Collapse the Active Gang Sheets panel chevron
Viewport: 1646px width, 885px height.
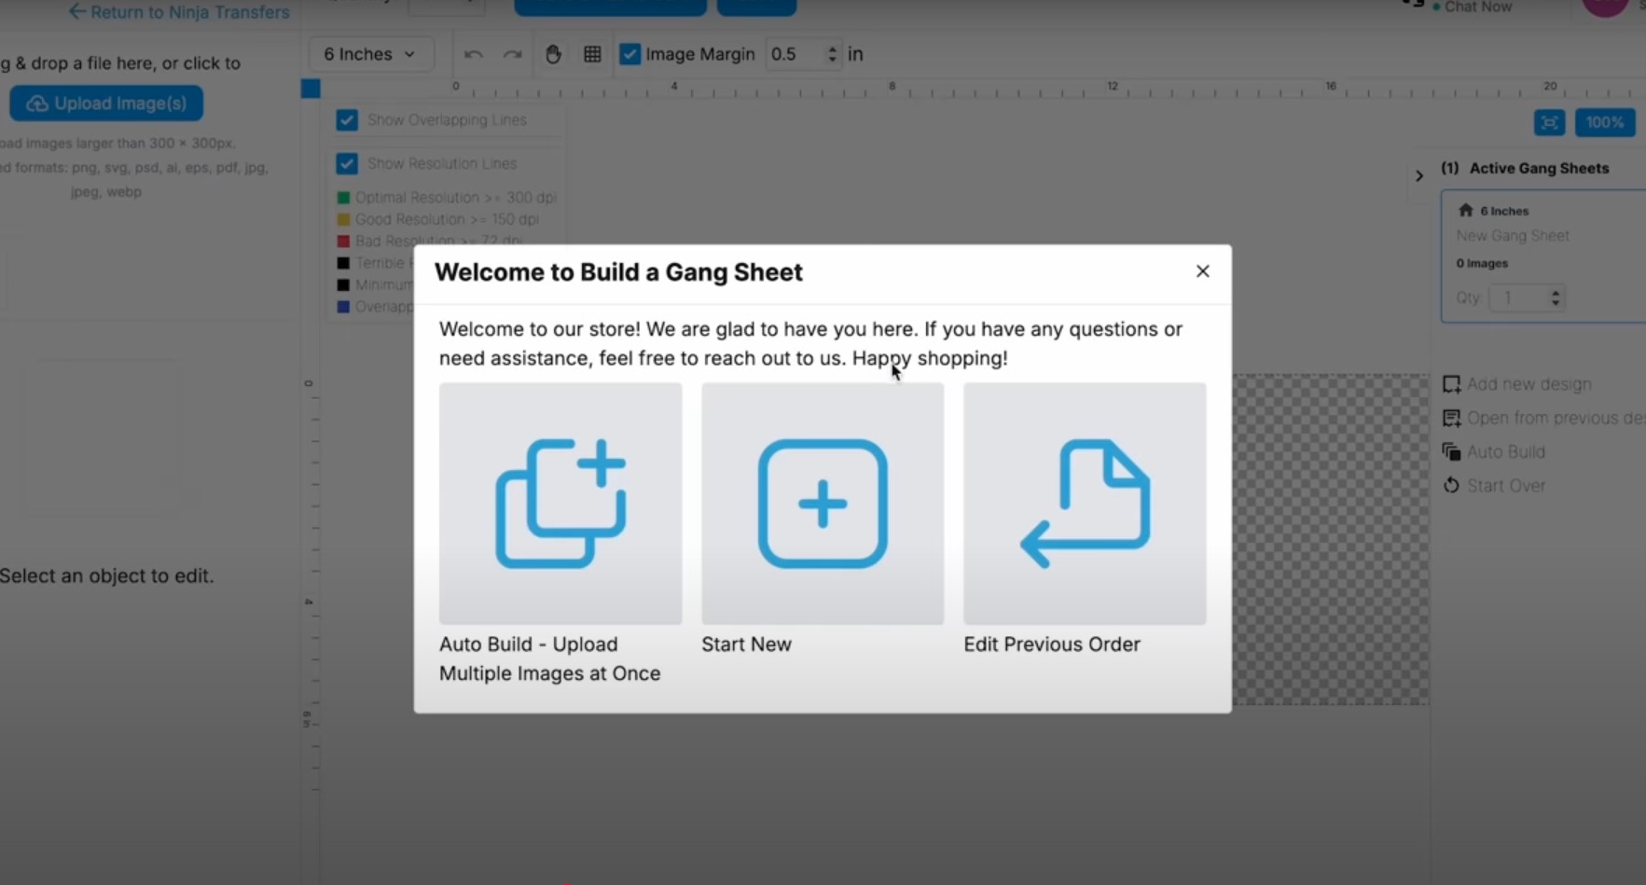click(x=1419, y=175)
